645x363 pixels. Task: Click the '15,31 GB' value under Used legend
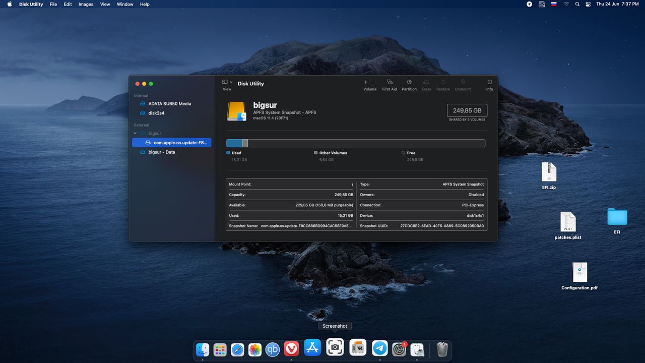coord(239,159)
